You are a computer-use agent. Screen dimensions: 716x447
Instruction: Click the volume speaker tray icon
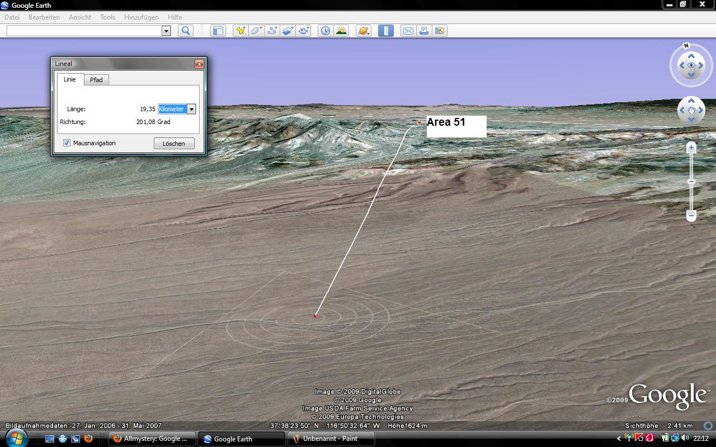tap(685, 438)
